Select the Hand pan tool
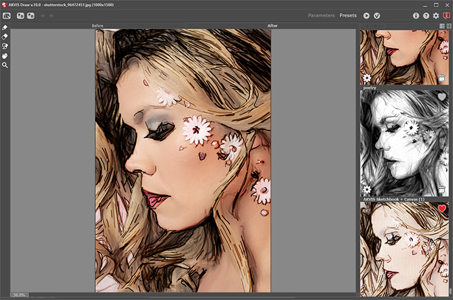 coord(5,56)
